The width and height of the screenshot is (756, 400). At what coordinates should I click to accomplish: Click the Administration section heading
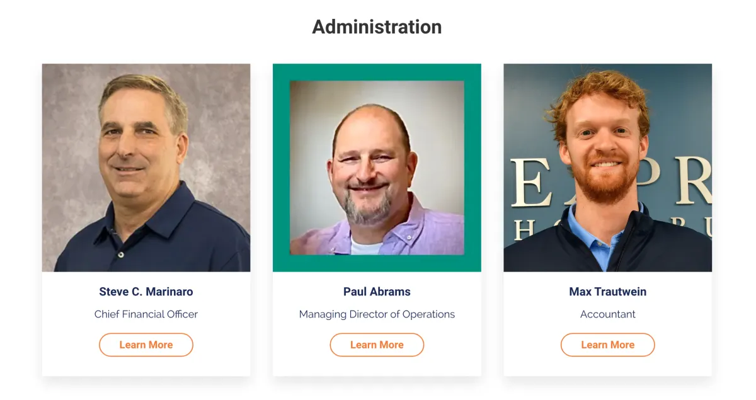click(x=377, y=26)
